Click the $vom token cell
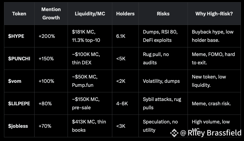Image resolution: width=244 pixels, height=141 pixels. tap(19, 81)
